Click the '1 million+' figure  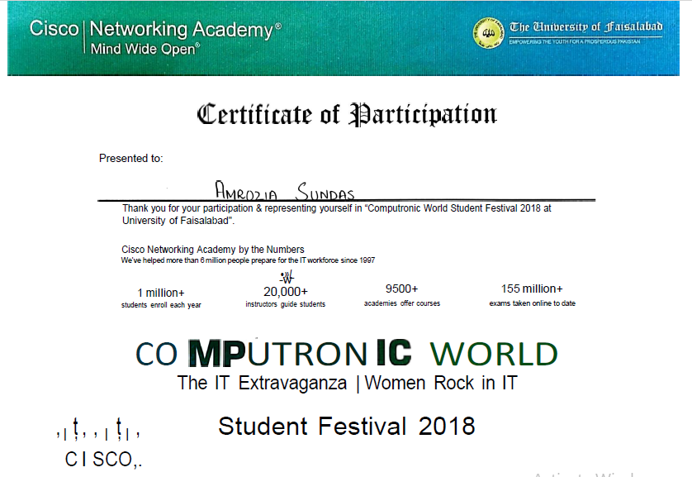click(161, 293)
